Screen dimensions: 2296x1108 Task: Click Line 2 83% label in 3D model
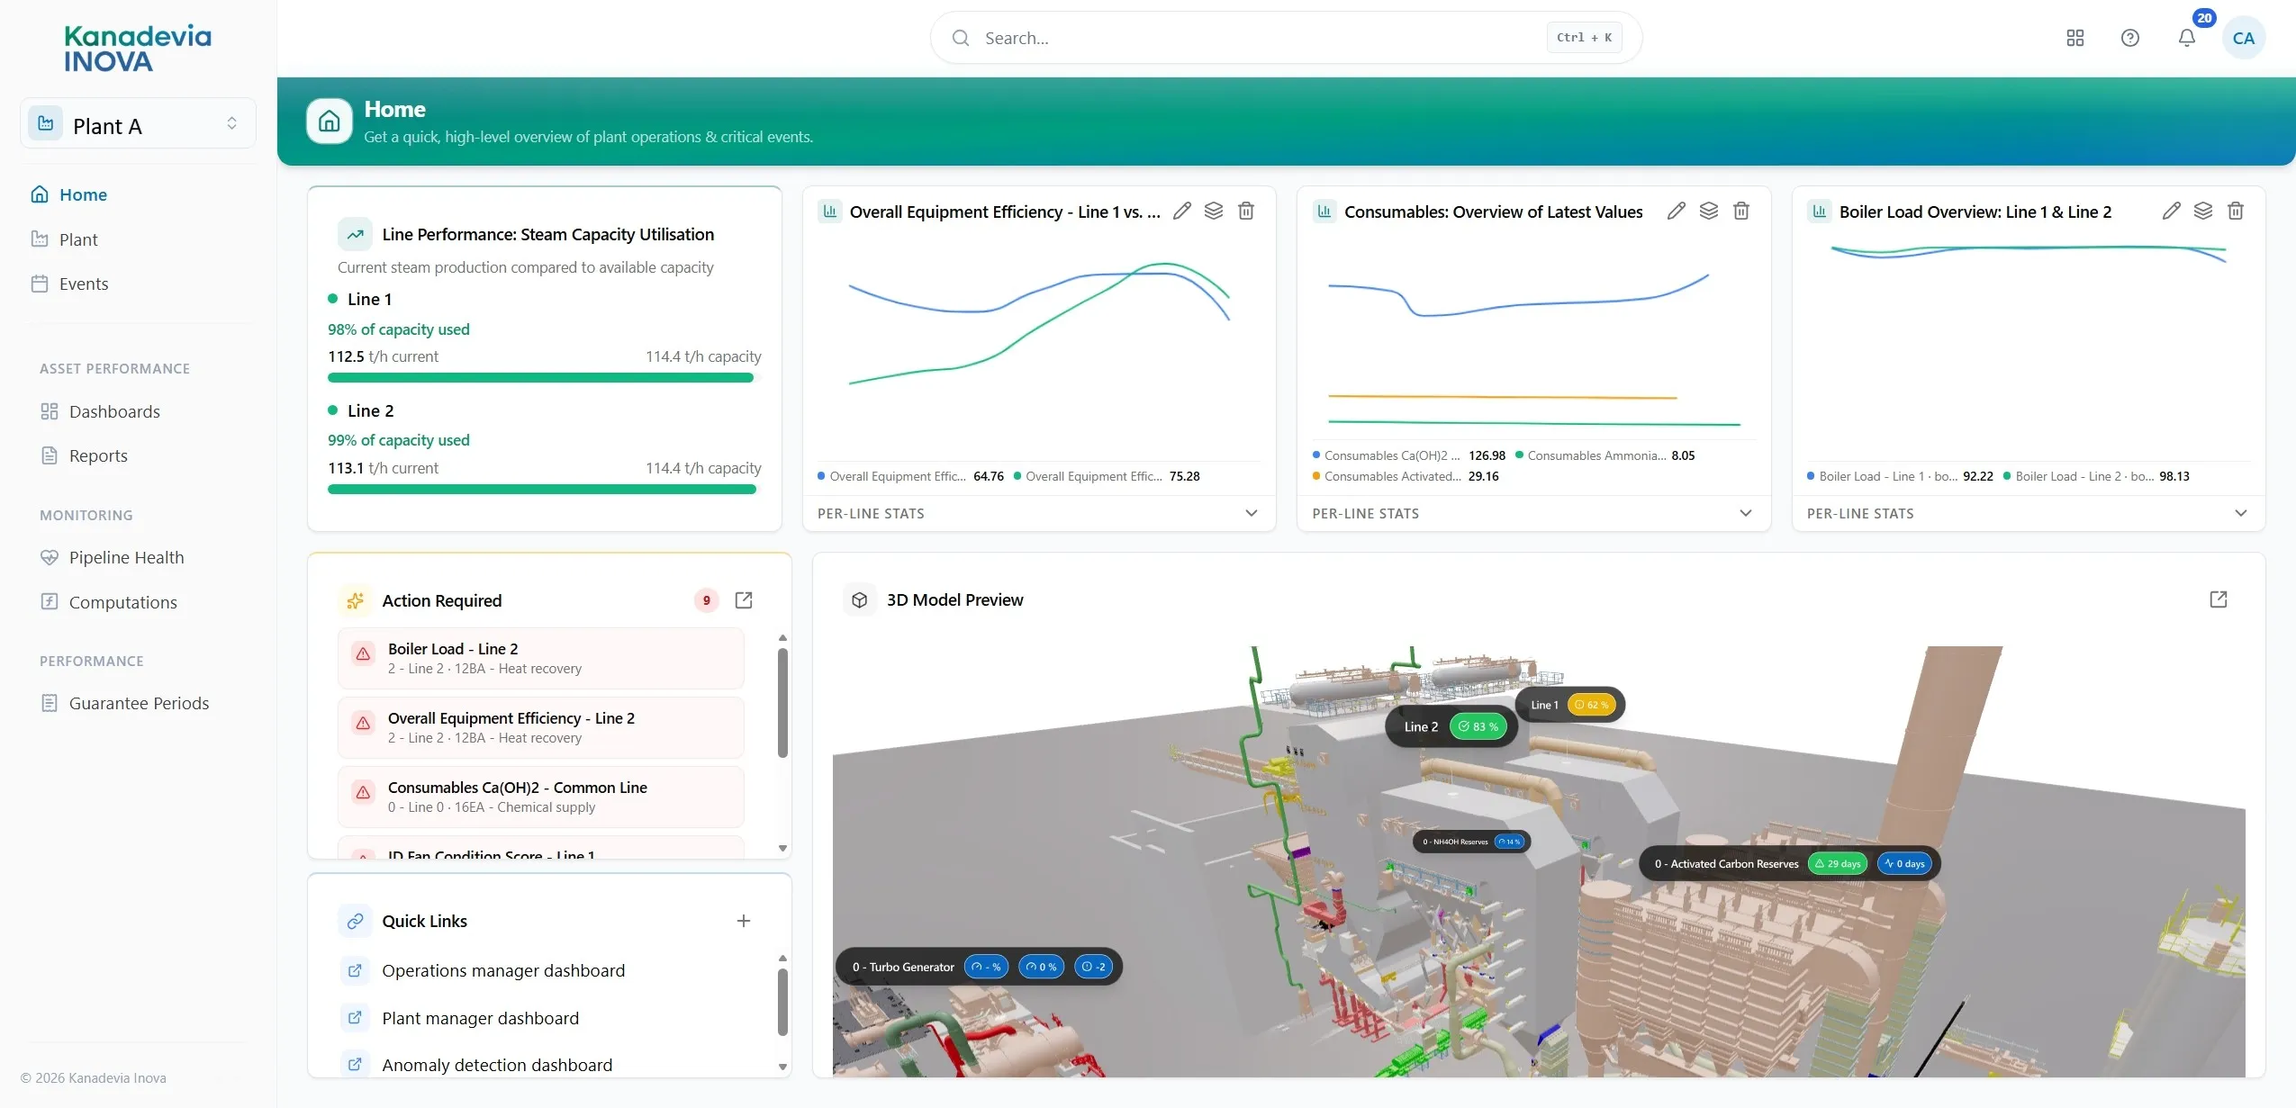pos(1451,726)
